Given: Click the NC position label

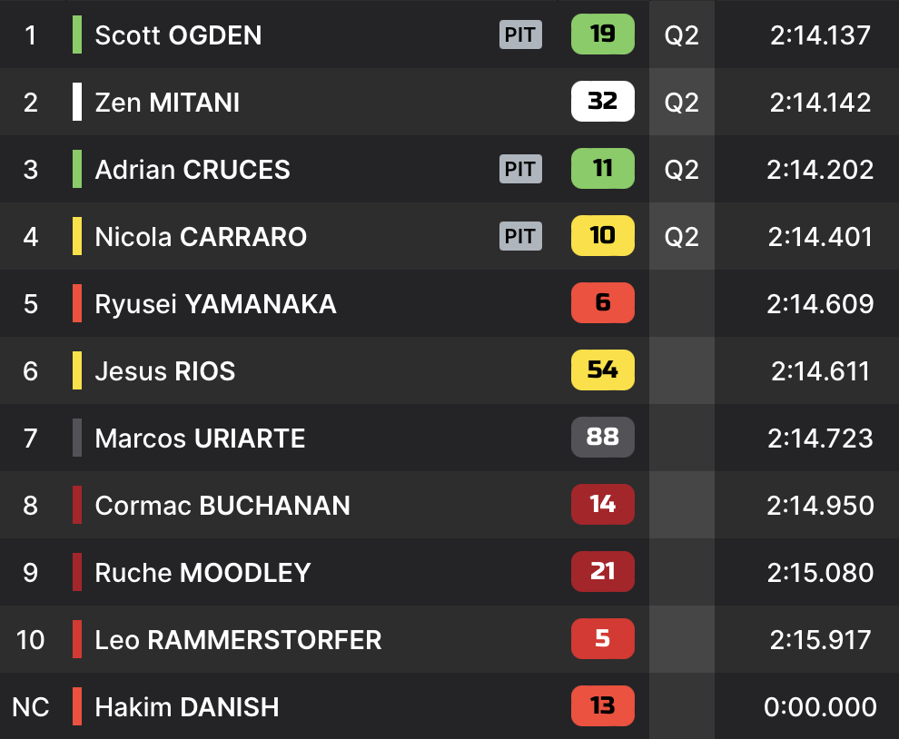Looking at the screenshot, I should point(31,707).
